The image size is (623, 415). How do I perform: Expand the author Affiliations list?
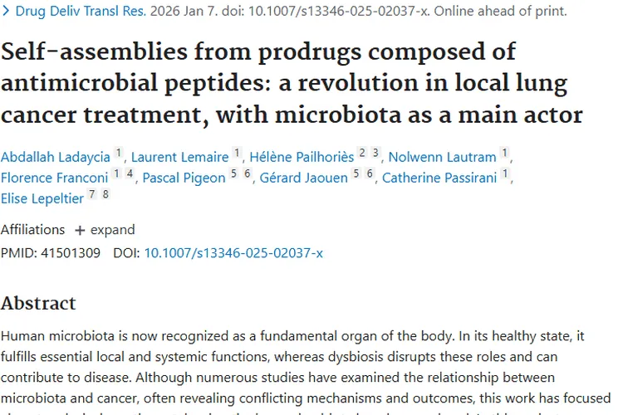coord(104,230)
